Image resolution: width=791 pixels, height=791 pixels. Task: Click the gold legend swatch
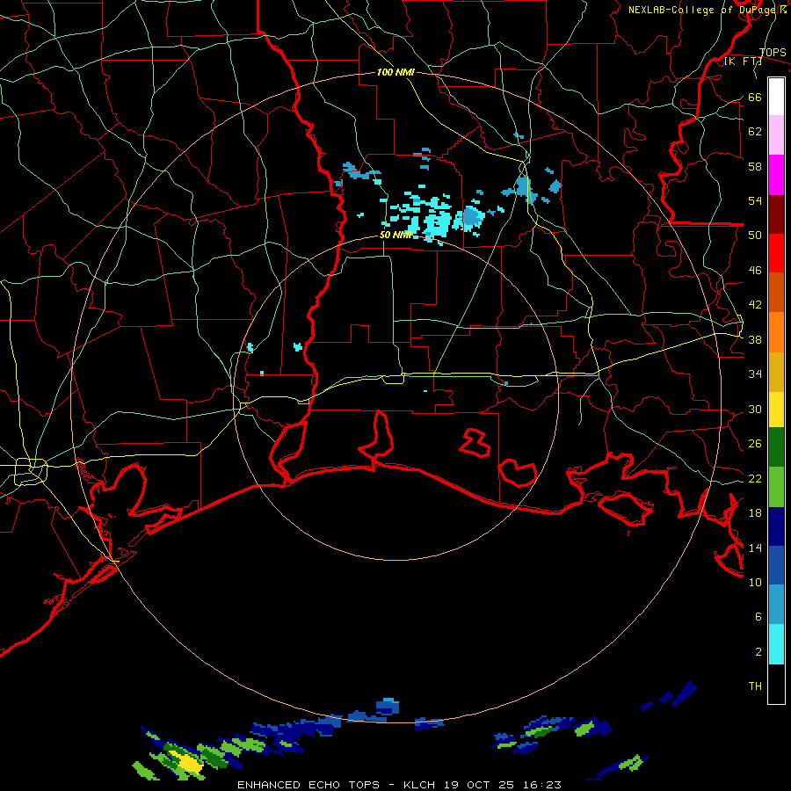(x=776, y=373)
